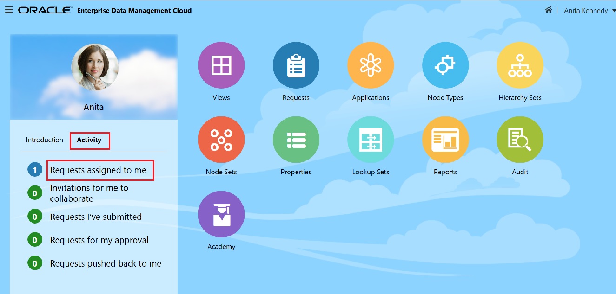Image resolution: width=616 pixels, height=294 pixels.
Task: Click count badge for Requests pushed back
Action: point(35,264)
